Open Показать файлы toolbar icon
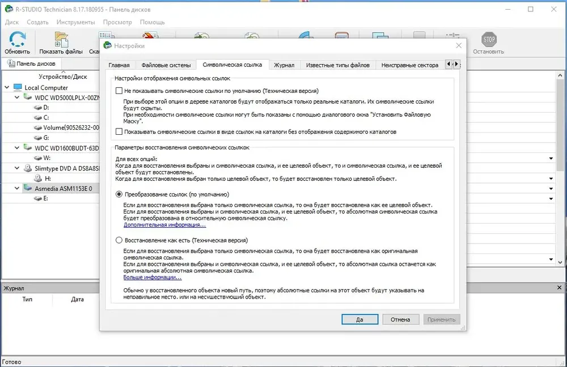The height and width of the screenshot is (367, 567). tap(61, 40)
